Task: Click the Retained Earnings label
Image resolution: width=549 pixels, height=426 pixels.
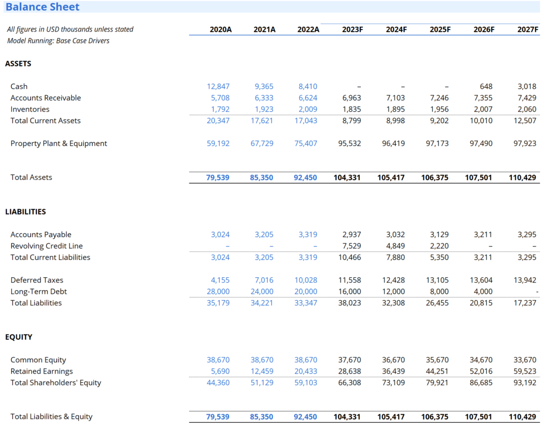Action: [42, 371]
